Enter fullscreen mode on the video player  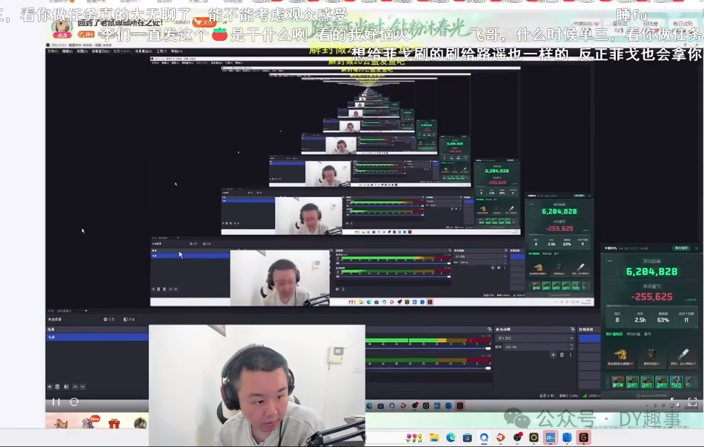pos(692,402)
